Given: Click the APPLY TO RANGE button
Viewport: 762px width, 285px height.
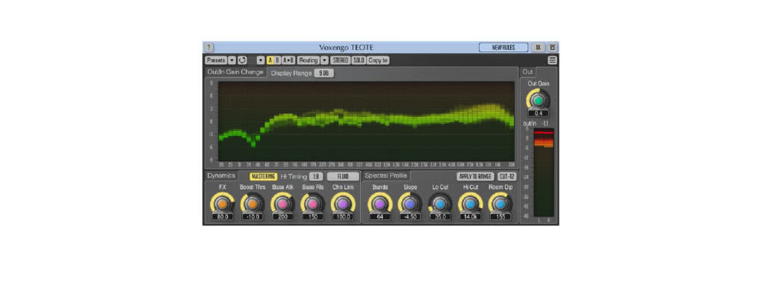Looking at the screenshot, I should [475, 177].
